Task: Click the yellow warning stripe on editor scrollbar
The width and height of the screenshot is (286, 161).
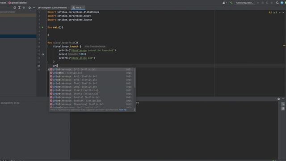Action: tap(284, 45)
